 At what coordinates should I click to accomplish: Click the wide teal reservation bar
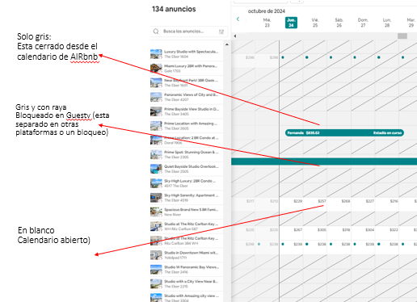pyautogui.click(x=324, y=161)
